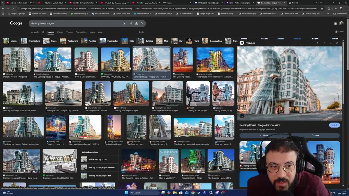Bookmark this page with the star icon
349x196 pixels.
coord(322,8)
